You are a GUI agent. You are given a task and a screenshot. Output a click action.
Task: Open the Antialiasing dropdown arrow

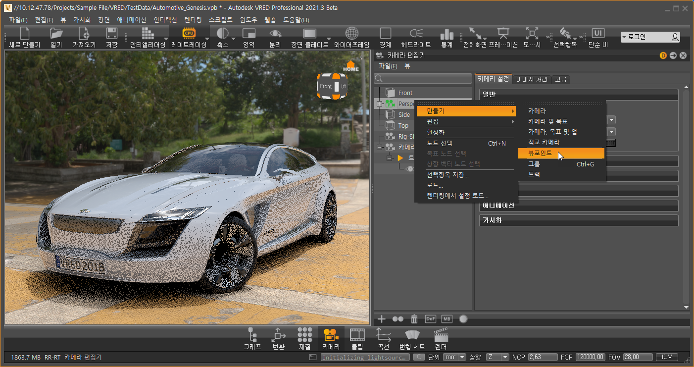click(165, 39)
